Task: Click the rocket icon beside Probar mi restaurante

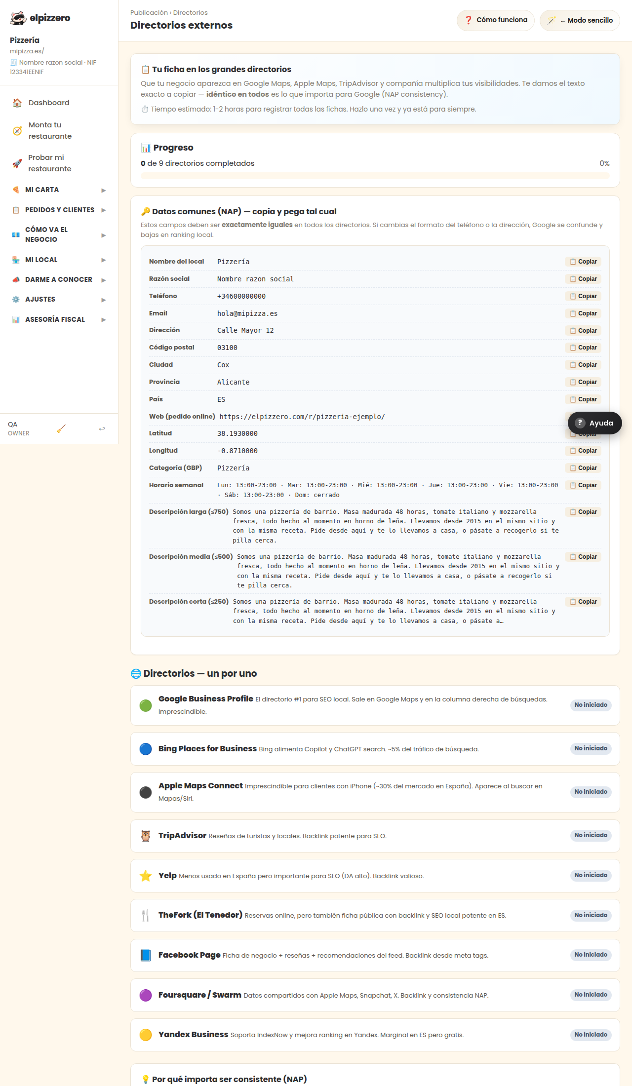Action: tap(17, 163)
